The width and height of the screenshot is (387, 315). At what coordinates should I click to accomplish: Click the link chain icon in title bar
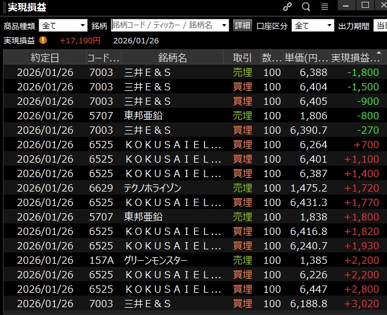tap(288, 7)
